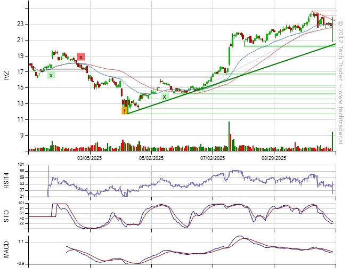Select the rising green trendline
The width and height of the screenshot is (350, 274).
tap(229, 79)
